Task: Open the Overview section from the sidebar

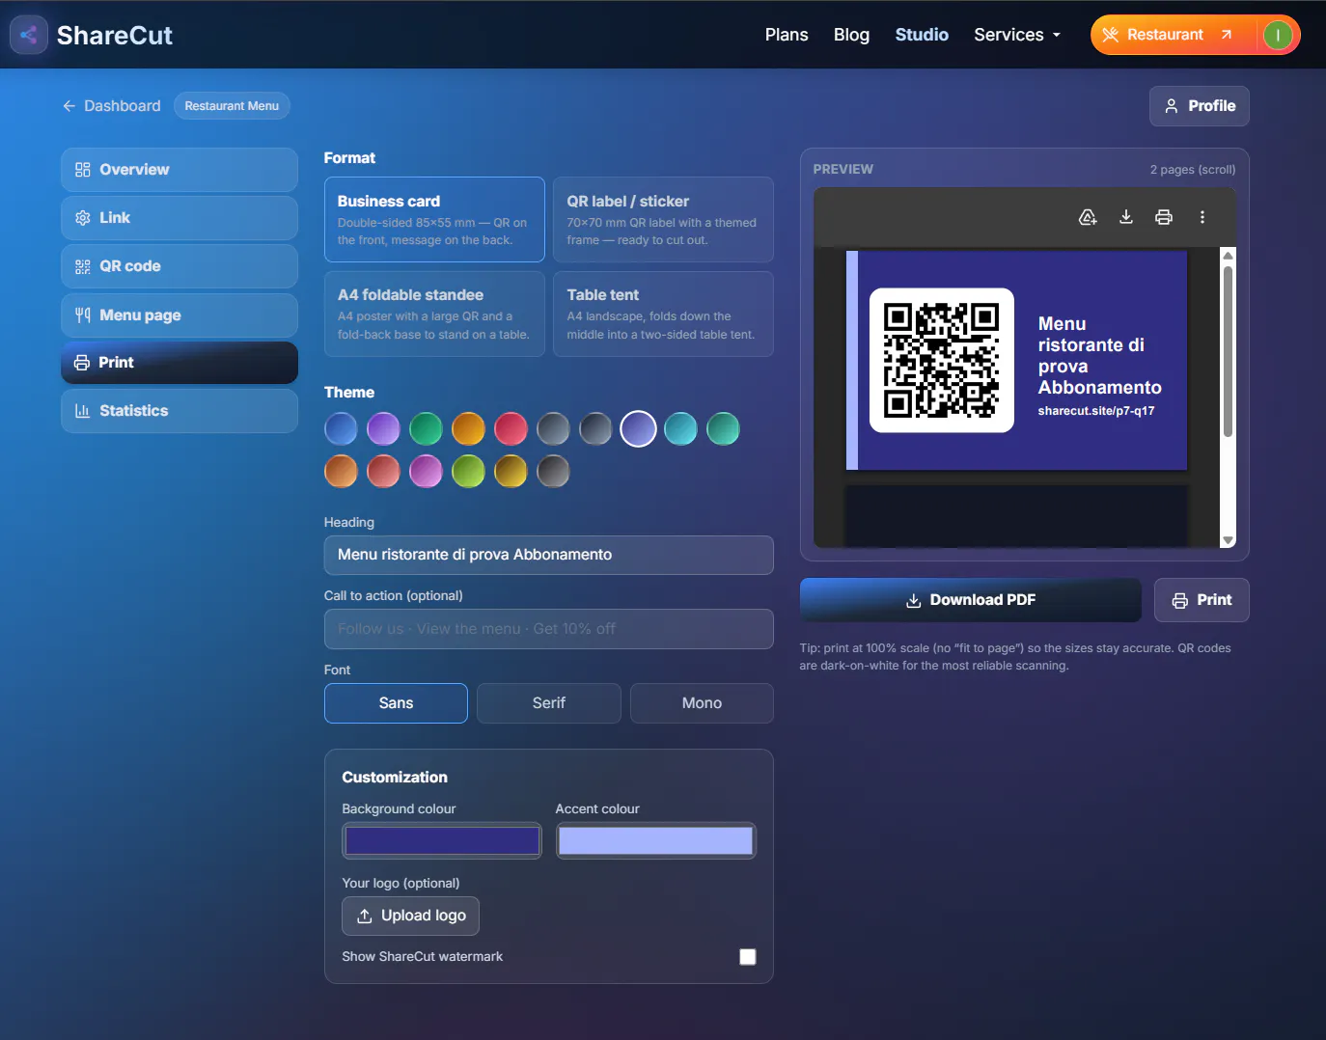Action: tap(180, 170)
